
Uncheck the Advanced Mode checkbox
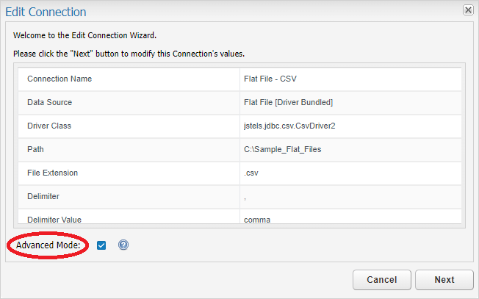(x=101, y=245)
